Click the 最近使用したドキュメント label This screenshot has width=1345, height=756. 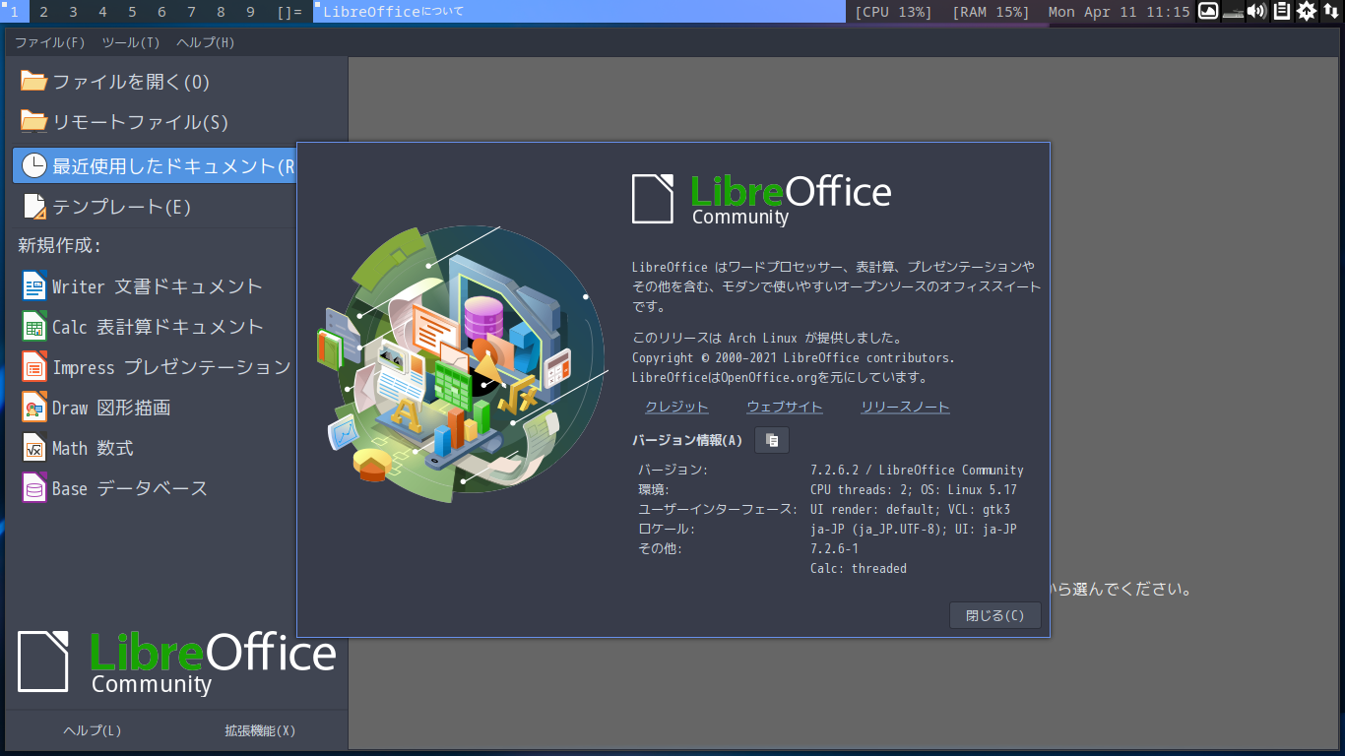pyautogui.click(x=174, y=166)
